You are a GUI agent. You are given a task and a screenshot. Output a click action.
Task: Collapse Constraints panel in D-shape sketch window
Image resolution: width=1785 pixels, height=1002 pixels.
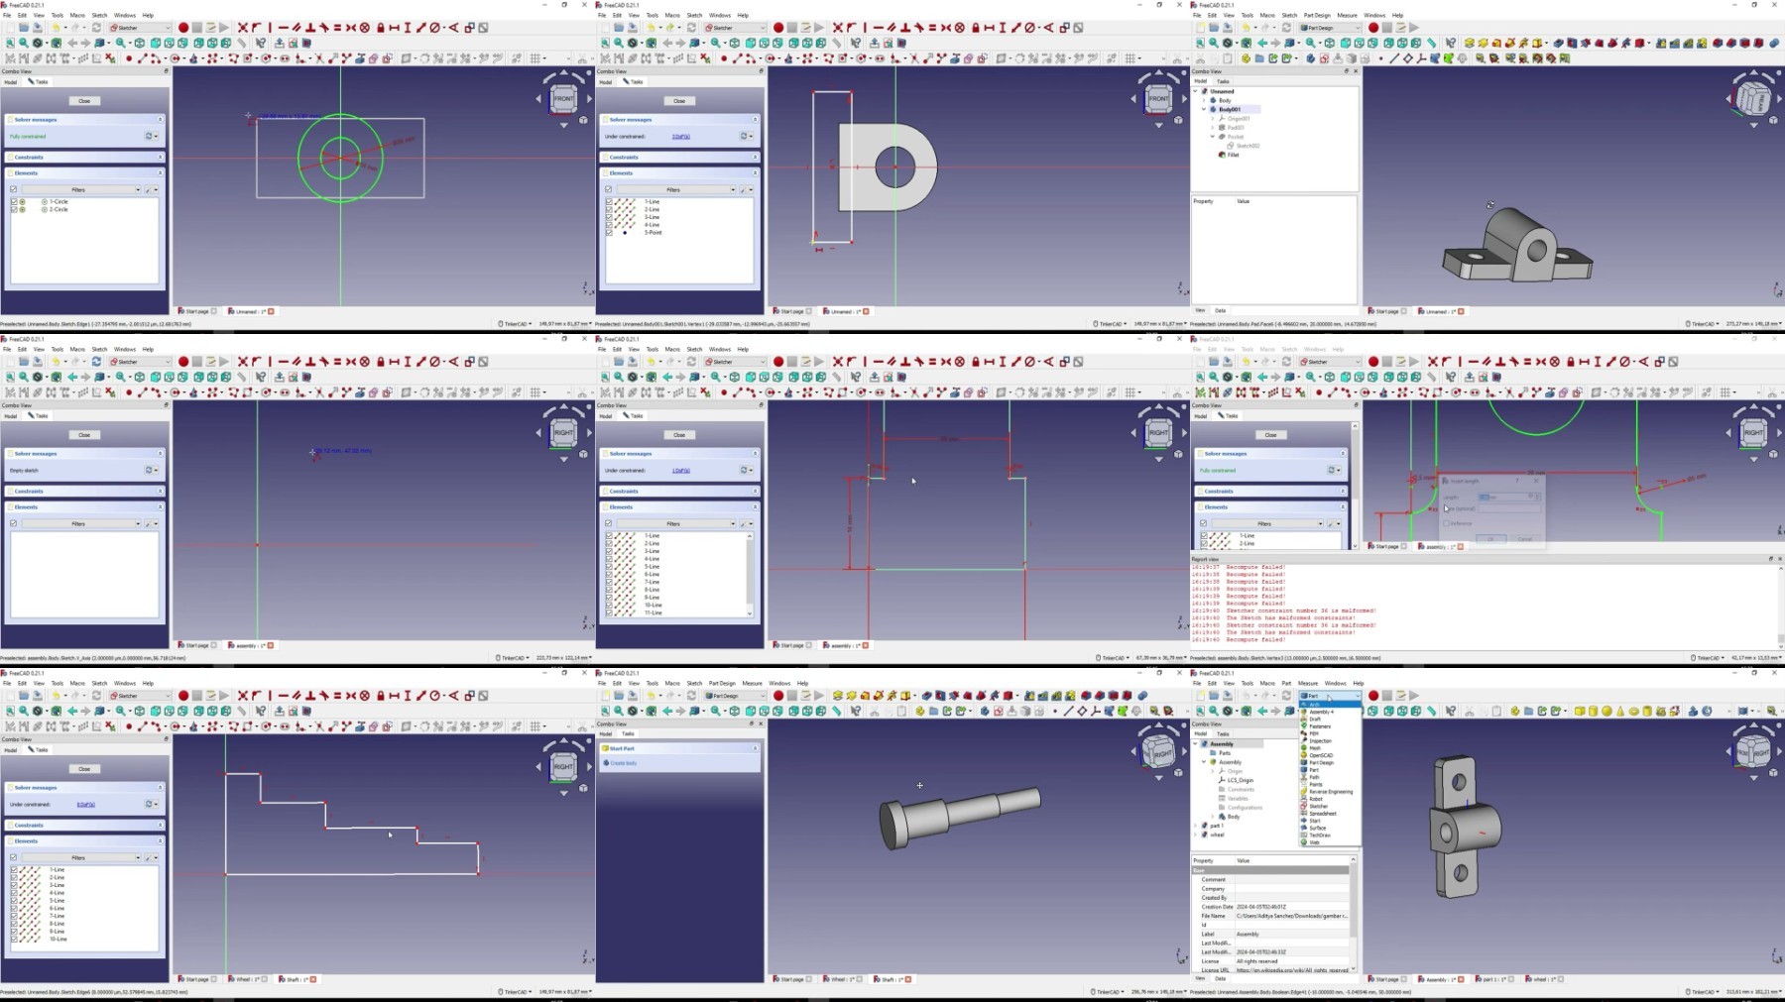tap(755, 157)
